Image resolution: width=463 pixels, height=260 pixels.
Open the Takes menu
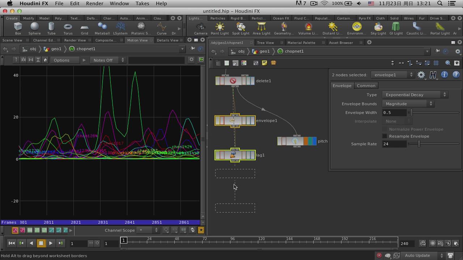tap(142, 3)
